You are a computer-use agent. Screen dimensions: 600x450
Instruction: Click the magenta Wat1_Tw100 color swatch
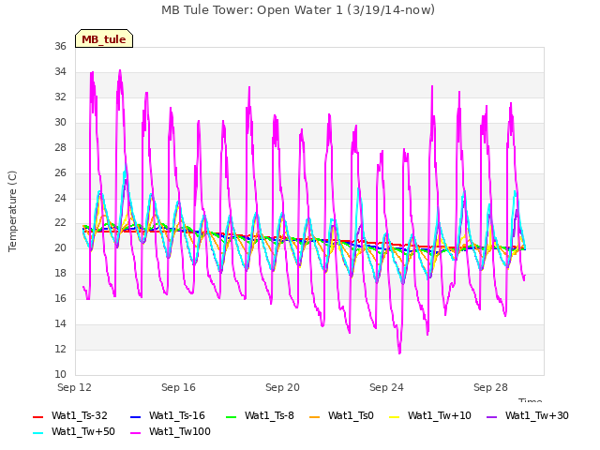click(135, 432)
